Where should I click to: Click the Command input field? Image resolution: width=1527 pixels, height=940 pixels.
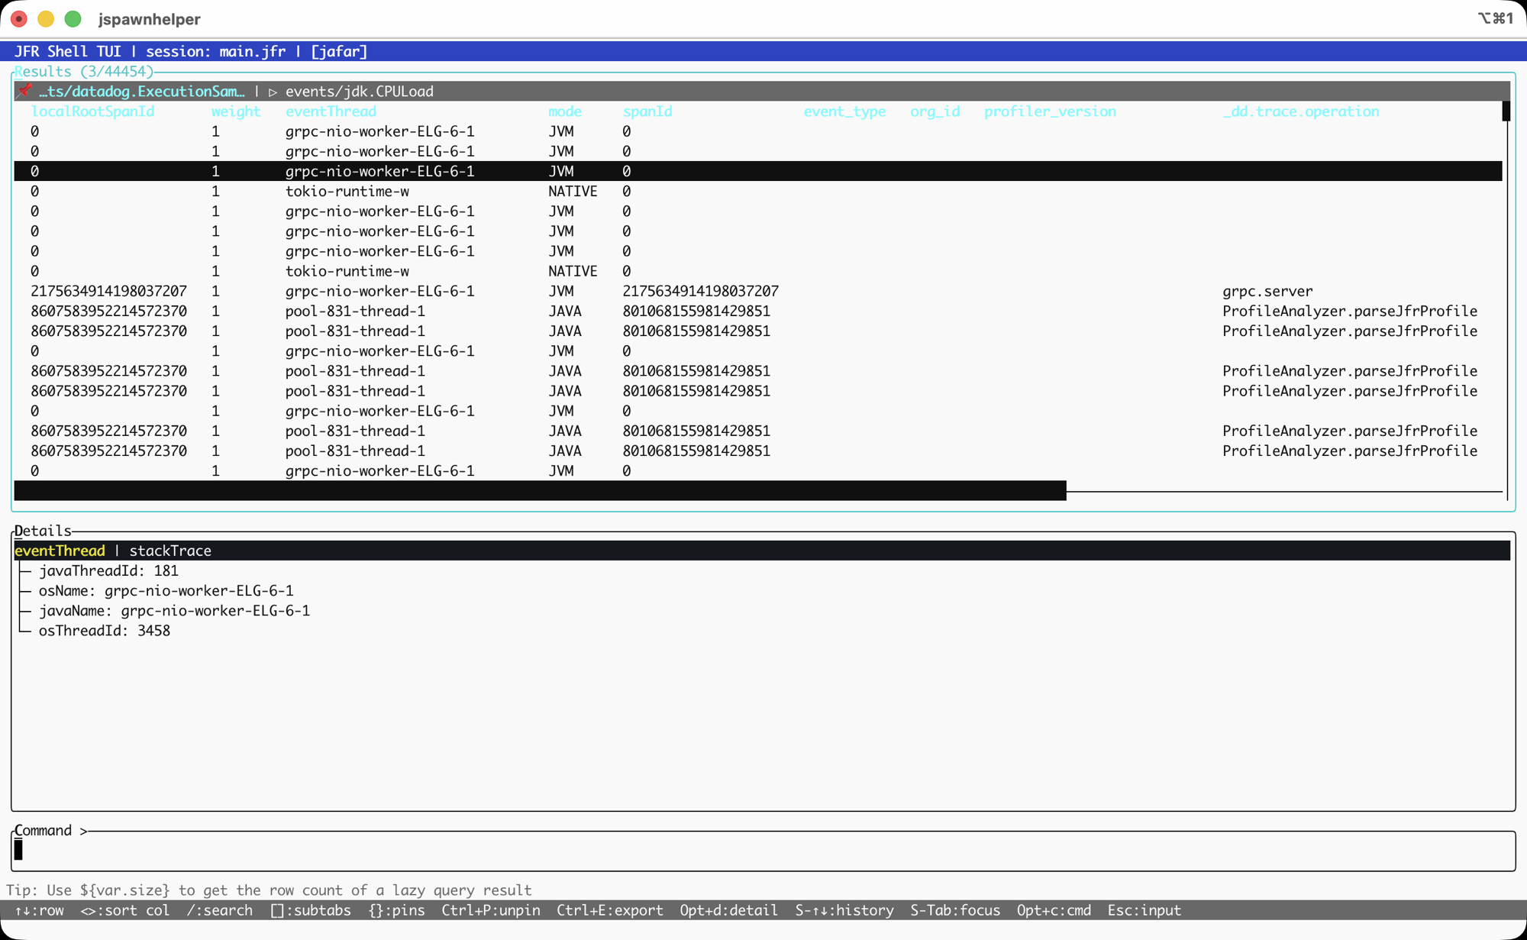click(x=763, y=851)
